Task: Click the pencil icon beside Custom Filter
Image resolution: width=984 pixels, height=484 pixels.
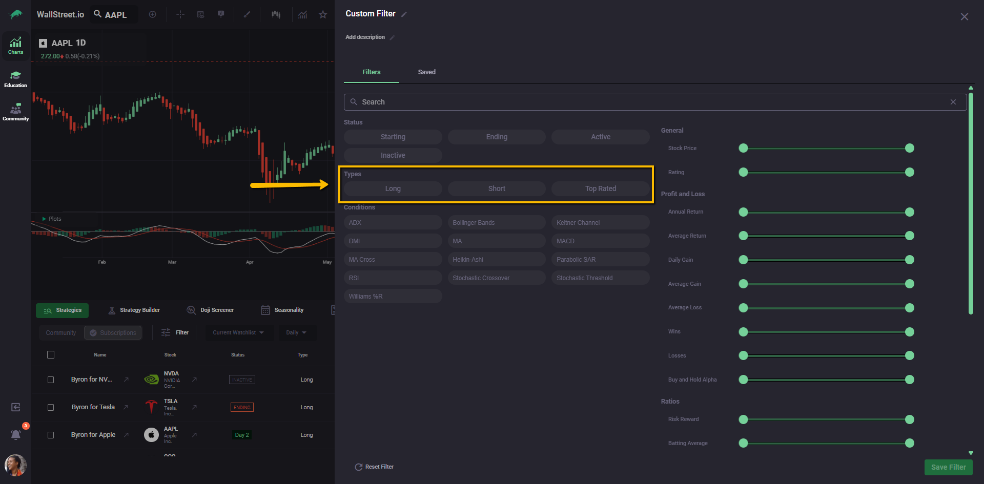Action: 404,14
